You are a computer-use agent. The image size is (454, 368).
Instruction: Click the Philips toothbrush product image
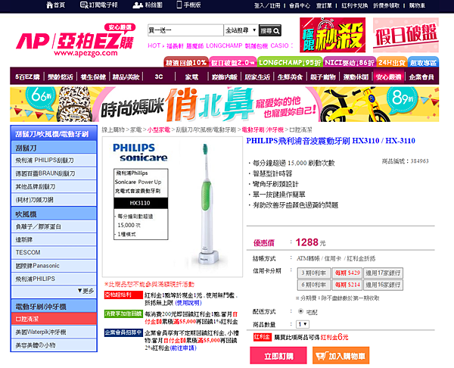point(173,207)
